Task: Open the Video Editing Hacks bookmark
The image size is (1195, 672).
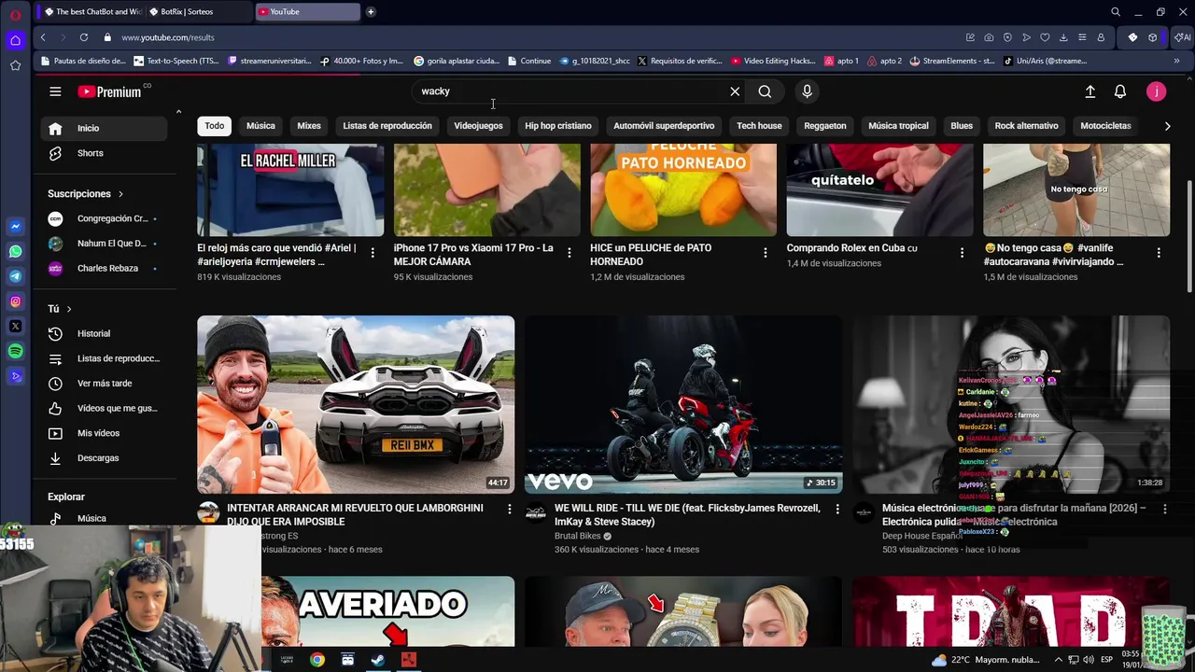Action: pyautogui.click(x=773, y=61)
